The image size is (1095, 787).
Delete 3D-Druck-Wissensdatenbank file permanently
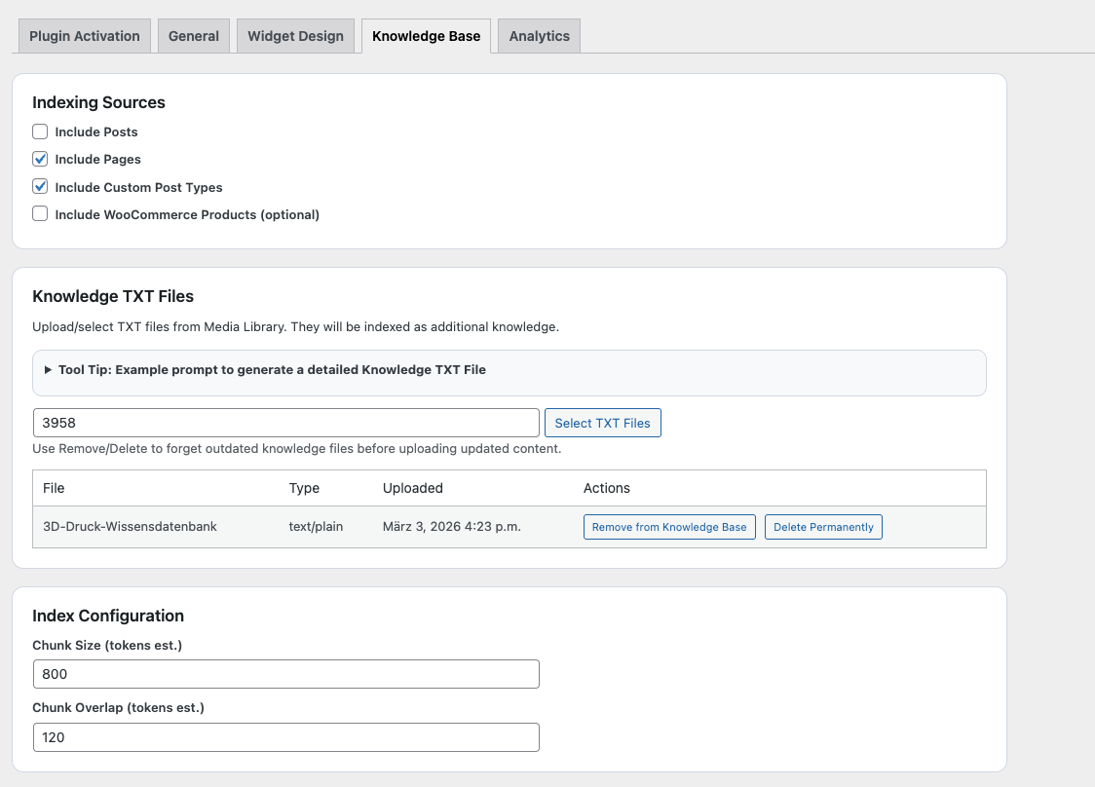823,527
